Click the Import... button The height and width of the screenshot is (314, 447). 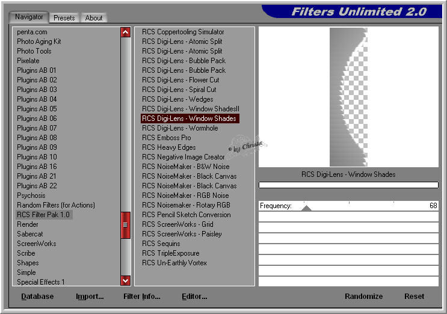point(90,297)
